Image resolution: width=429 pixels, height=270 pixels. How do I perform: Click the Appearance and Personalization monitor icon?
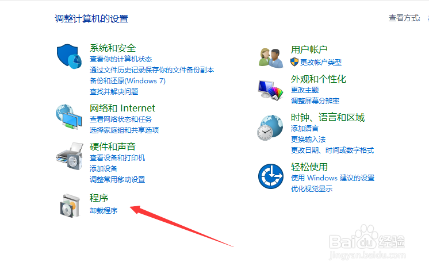(x=270, y=90)
